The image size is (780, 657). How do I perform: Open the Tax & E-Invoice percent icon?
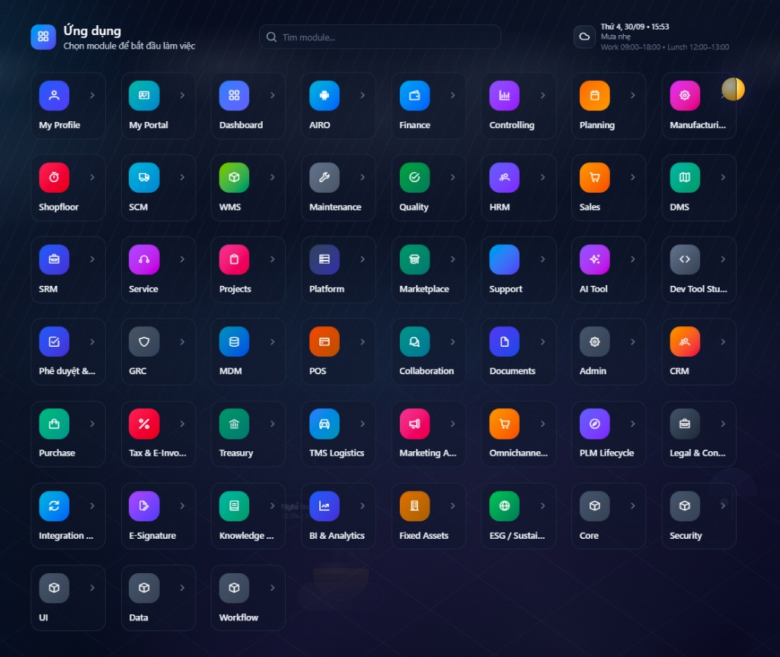pos(144,424)
